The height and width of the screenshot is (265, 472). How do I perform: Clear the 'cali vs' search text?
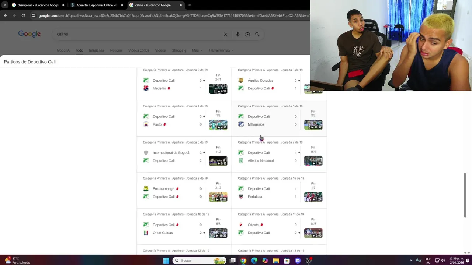click(225, 34)
